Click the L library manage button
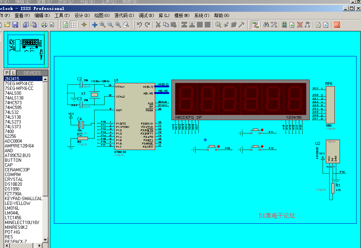This screenshot has height=248, width=361. click(x=13, y=73)
